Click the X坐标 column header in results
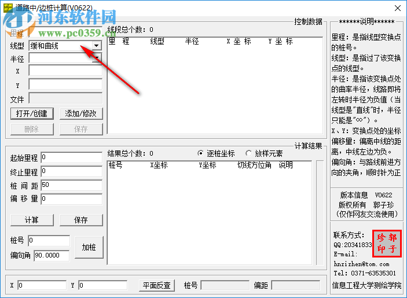The height and width of the screenshot is (298, 407). (159, 165)
